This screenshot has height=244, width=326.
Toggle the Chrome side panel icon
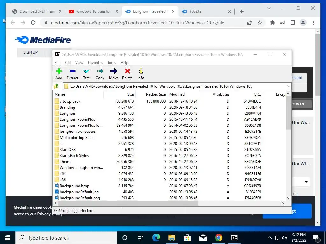(293, 23)
